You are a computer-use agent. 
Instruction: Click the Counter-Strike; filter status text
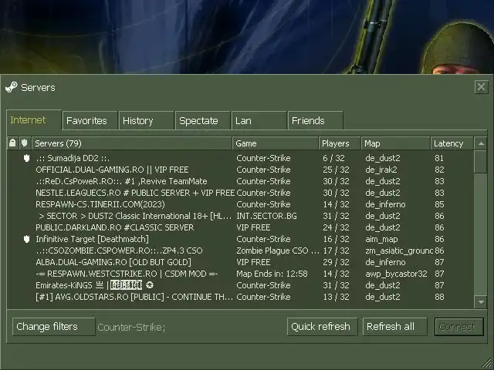coord(131,327)
